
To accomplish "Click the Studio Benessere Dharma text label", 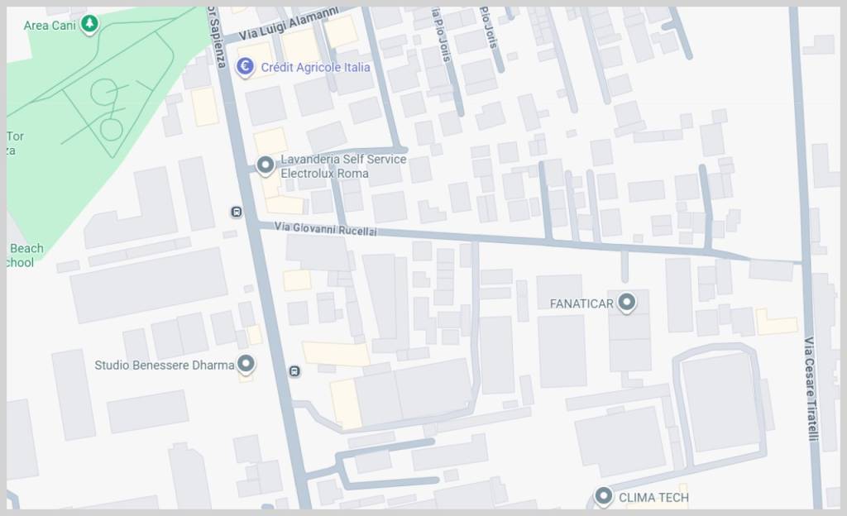I will click(165, 365).
